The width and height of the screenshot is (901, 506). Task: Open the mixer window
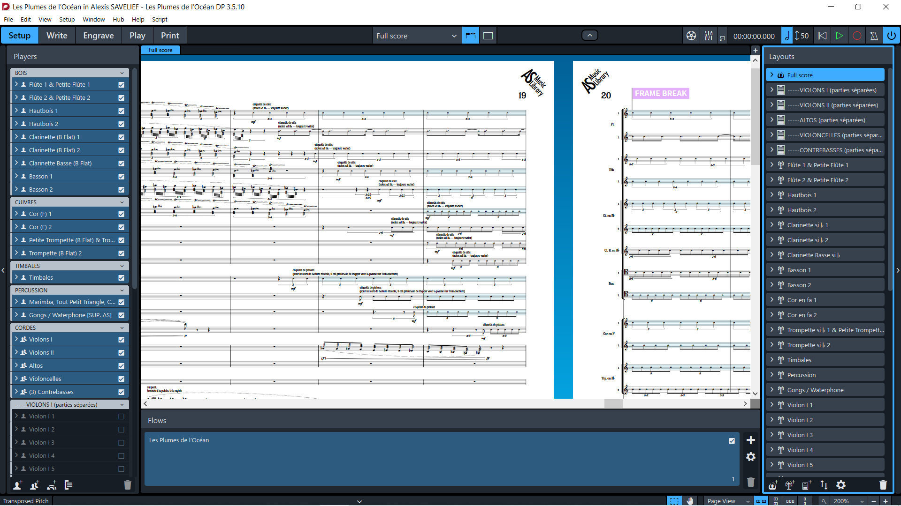(x=709, y=36)
